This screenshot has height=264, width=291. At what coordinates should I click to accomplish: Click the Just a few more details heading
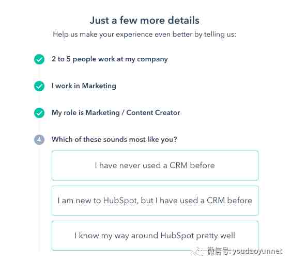[x=145, y=20]
